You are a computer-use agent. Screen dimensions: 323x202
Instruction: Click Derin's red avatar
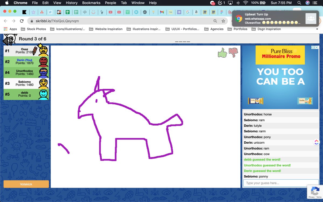click(43, 62)
